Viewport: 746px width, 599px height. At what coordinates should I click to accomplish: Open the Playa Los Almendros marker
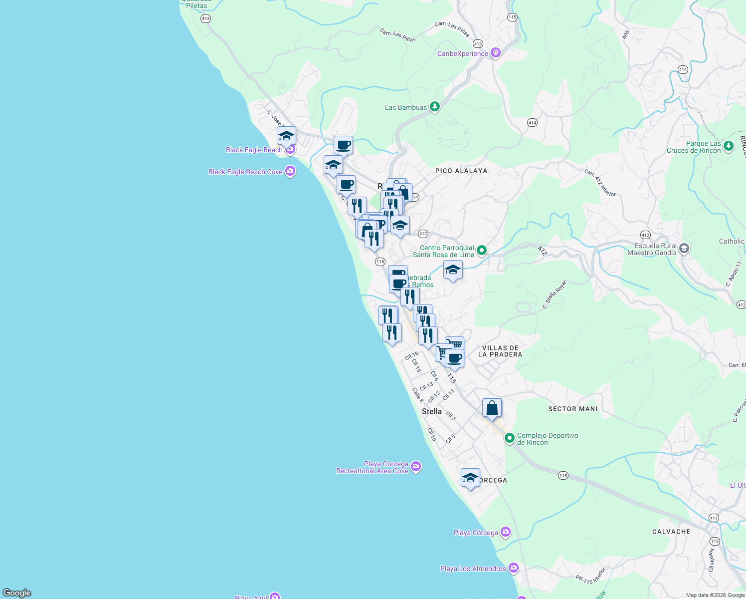pos(513,568)
